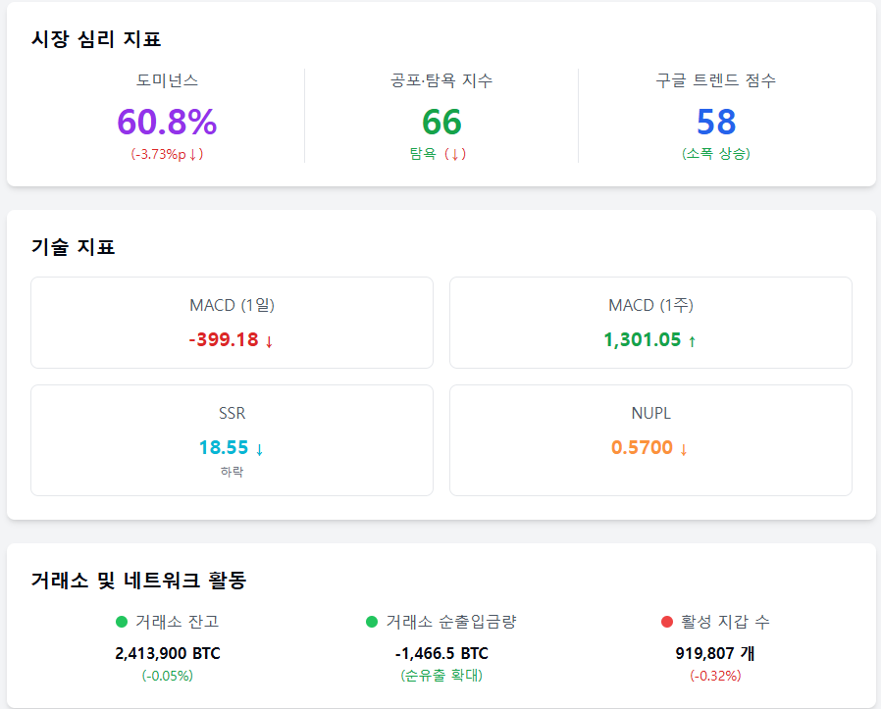Screen dimensions: 881x709
Task: Open the NUPL indicator card
Action: pos(650,440)
